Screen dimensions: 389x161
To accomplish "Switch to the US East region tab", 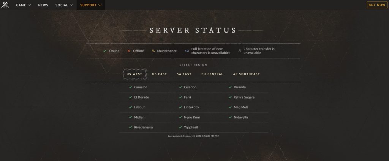I will [x=160, y=74].
